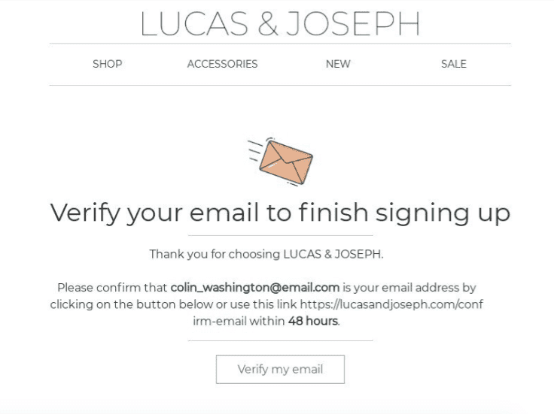Open the SHOP menu item
Screen dimensions: 554x414
(x=107, y=64)
